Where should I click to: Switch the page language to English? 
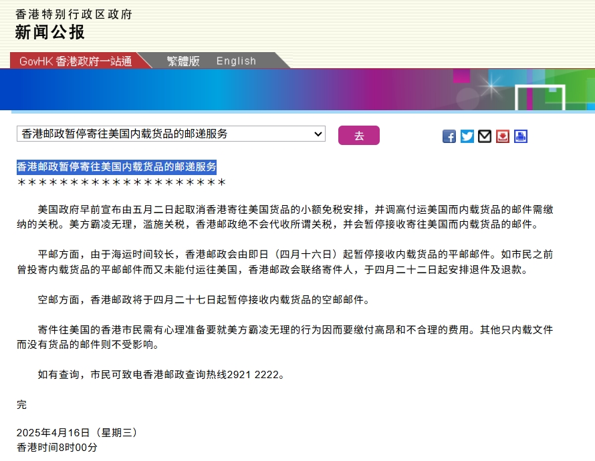point(236,61)
